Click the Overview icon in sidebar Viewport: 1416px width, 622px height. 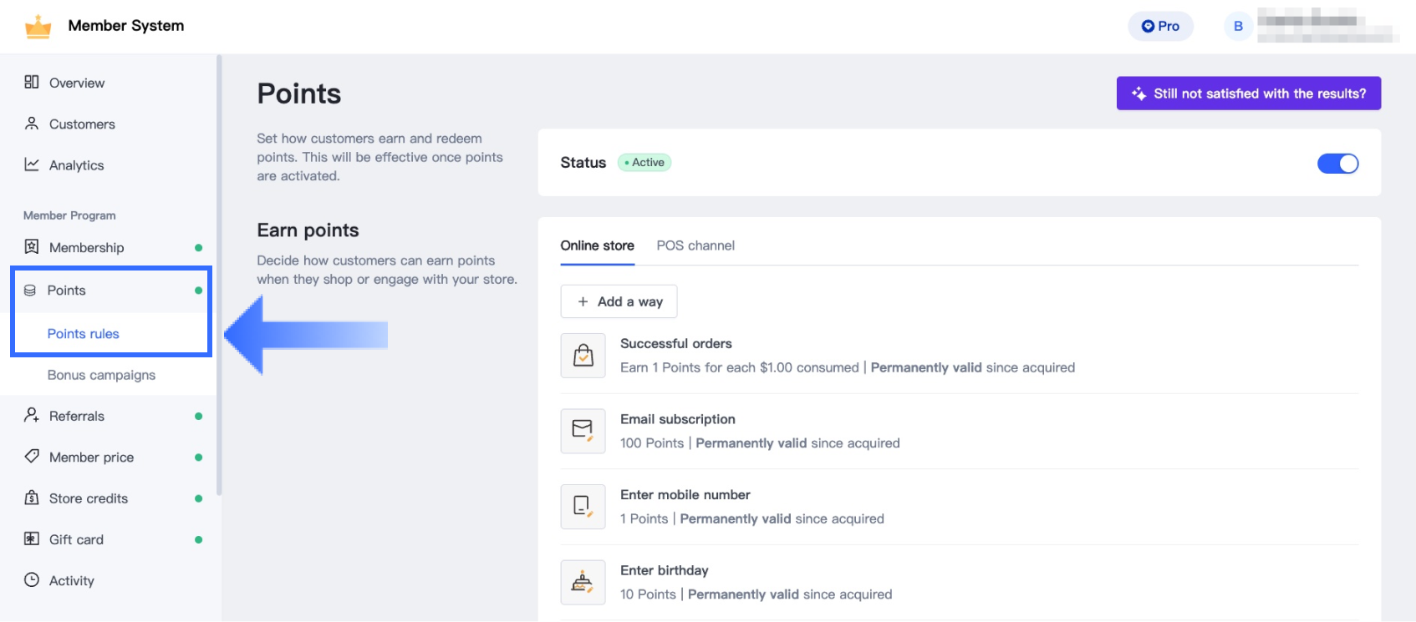pyautogui.click(x=32, y=82)
